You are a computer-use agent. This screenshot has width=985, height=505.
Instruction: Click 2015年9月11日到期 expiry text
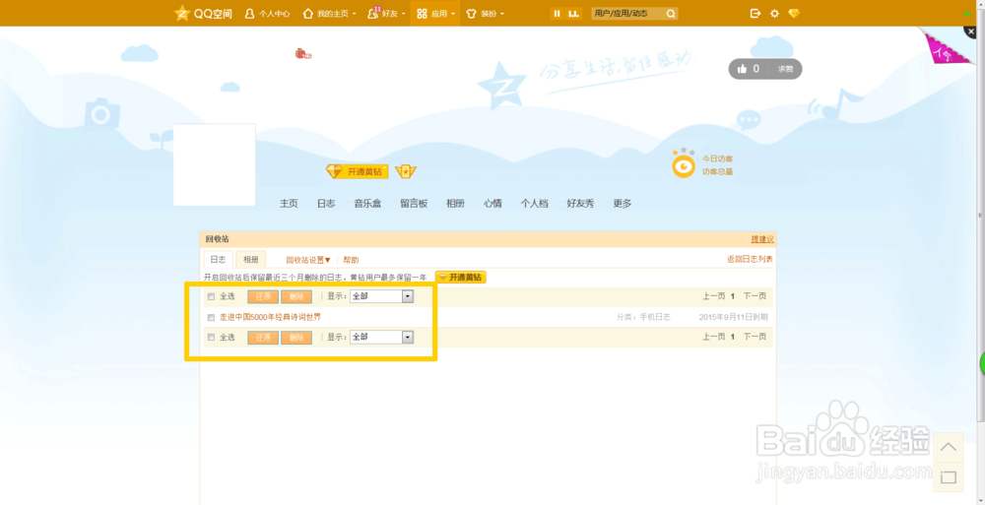[x=733, y=317]
